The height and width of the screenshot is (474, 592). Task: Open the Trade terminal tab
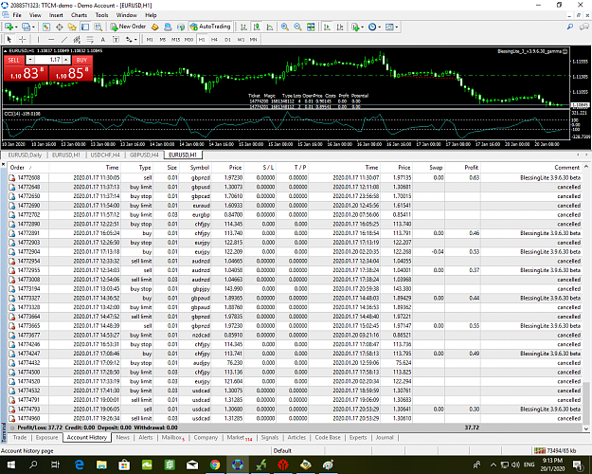20,437
